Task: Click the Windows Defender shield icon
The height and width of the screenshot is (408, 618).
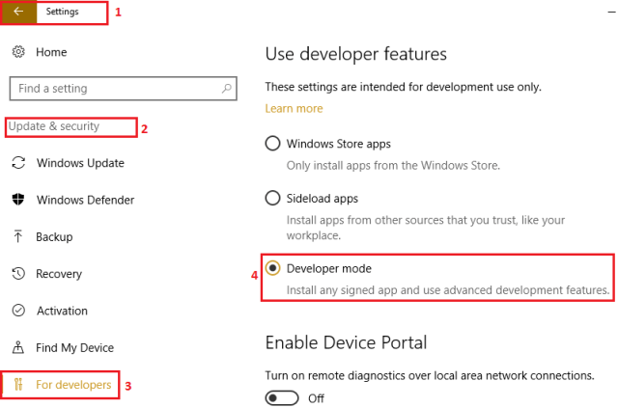Action: [x=17, y=200]
